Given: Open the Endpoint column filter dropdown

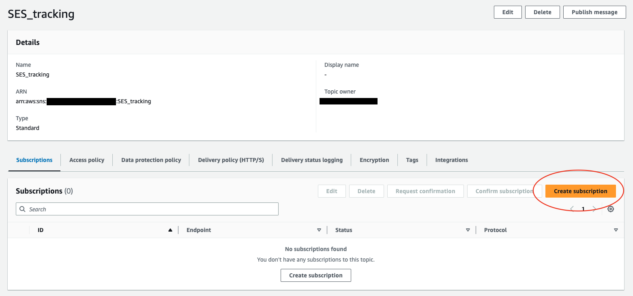Looking at the screenshot, I should (x=319, y=230).
